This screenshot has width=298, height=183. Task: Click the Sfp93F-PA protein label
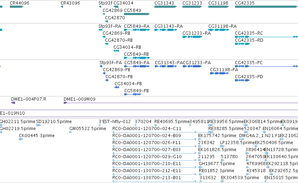[111, 63]
